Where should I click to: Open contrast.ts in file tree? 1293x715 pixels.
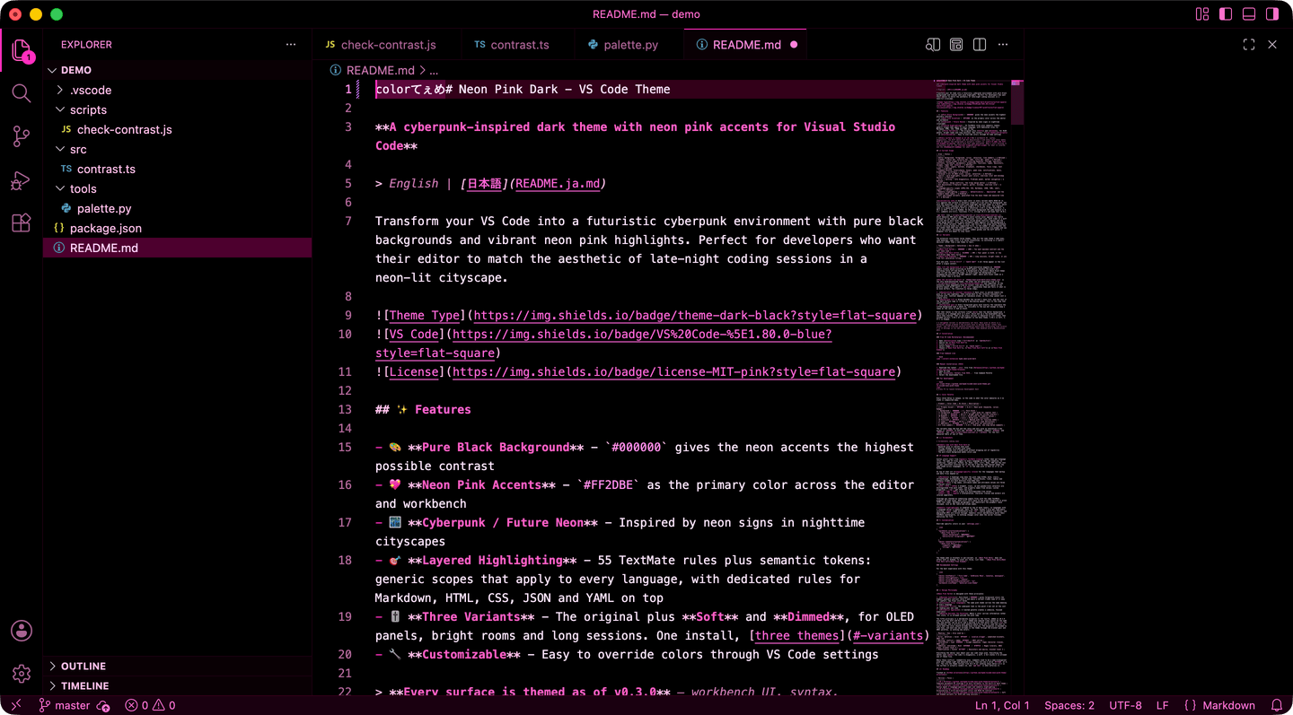pos(106,169)
